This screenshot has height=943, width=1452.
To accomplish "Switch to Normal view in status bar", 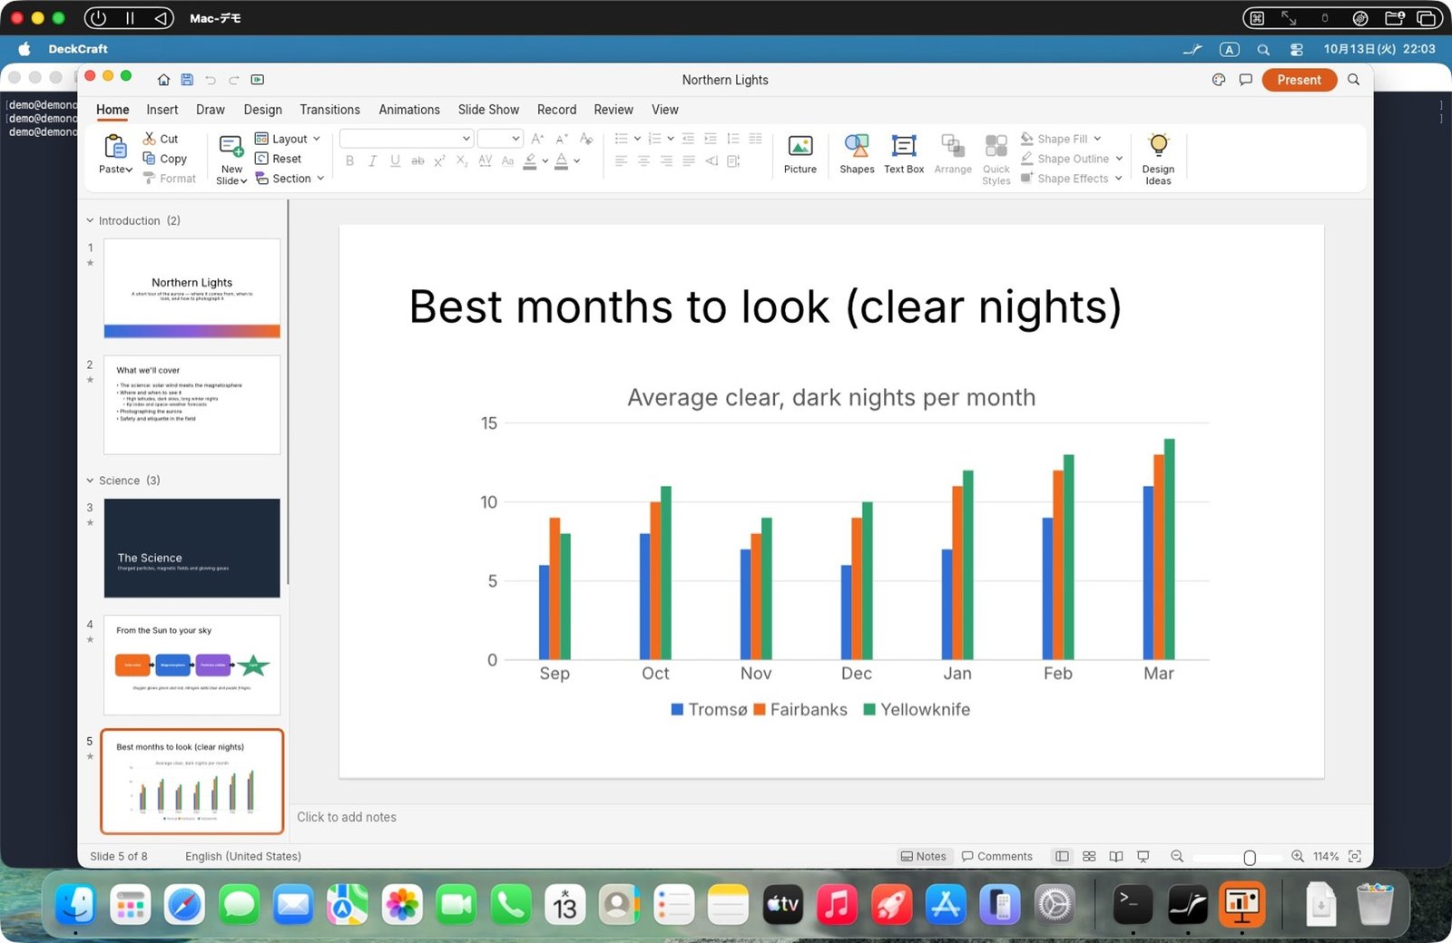I will (x=1062, y=856).
